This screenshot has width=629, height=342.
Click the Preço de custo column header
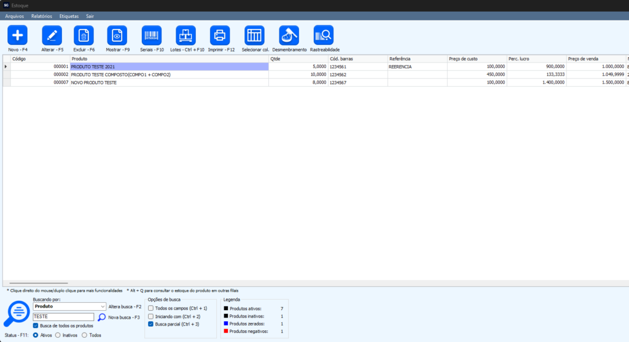click(477, 58)
